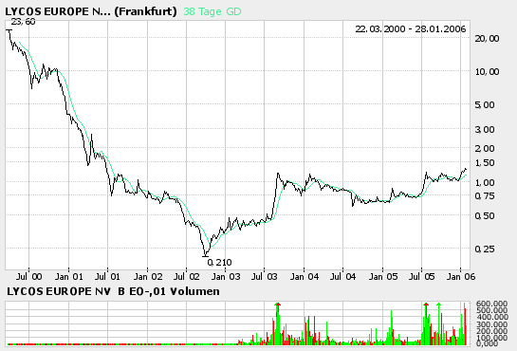This screenshot has width=517, height=351.
Task: Click the 20,00 price axis label
Action: [x=487, y=39]
